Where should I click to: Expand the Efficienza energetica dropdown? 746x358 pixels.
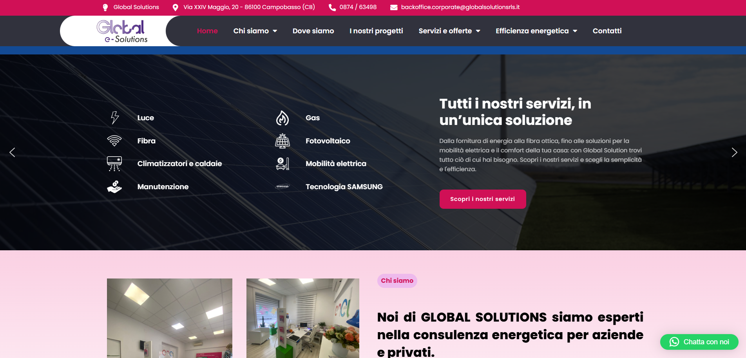coord(536,31)
